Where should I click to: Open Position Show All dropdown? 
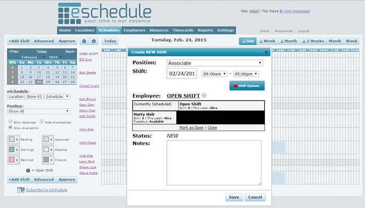click(39, 111)
